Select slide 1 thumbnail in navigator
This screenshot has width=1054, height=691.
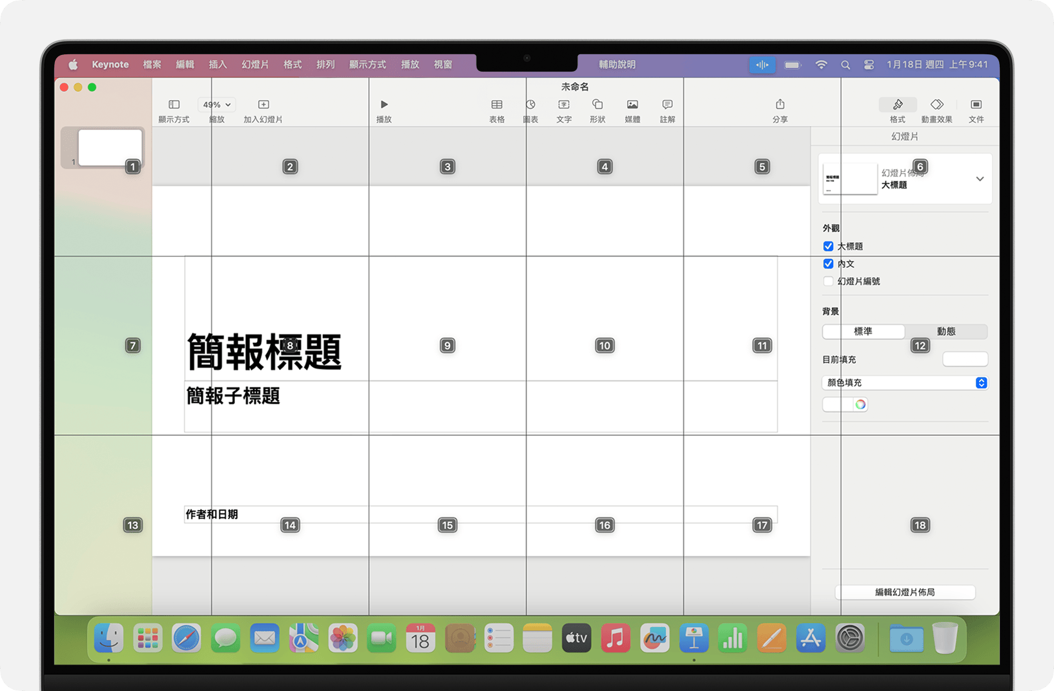[x=110, y=147]
